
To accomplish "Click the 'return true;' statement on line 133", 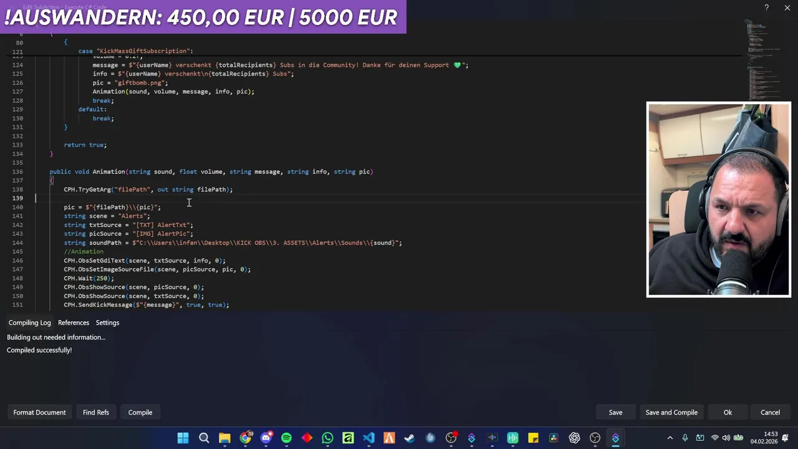I will (85, 145).
